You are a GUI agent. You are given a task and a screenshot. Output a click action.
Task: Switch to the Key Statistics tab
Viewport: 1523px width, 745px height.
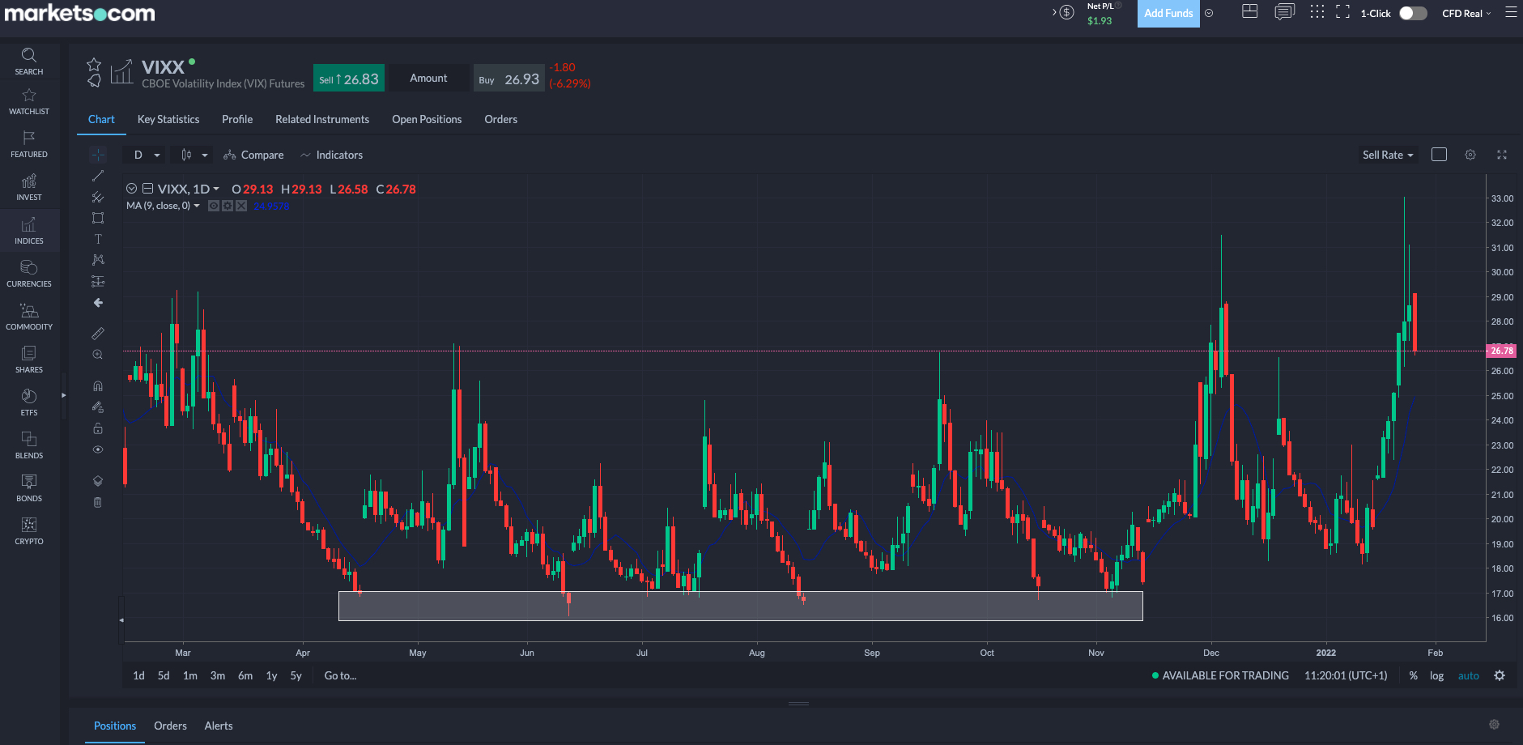168,119
